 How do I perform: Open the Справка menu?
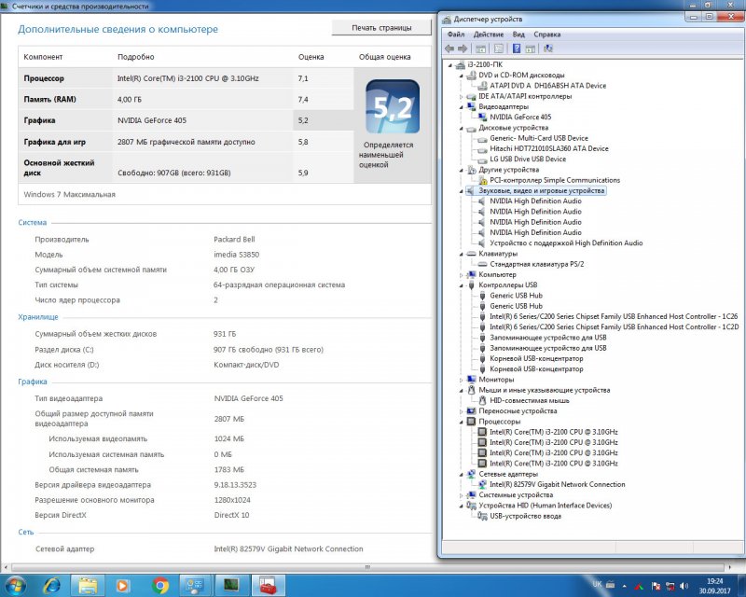tap(547, 35)
